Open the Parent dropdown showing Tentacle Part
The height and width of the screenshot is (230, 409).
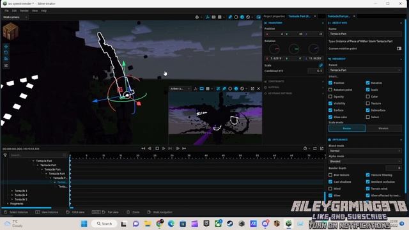(365, 70)
